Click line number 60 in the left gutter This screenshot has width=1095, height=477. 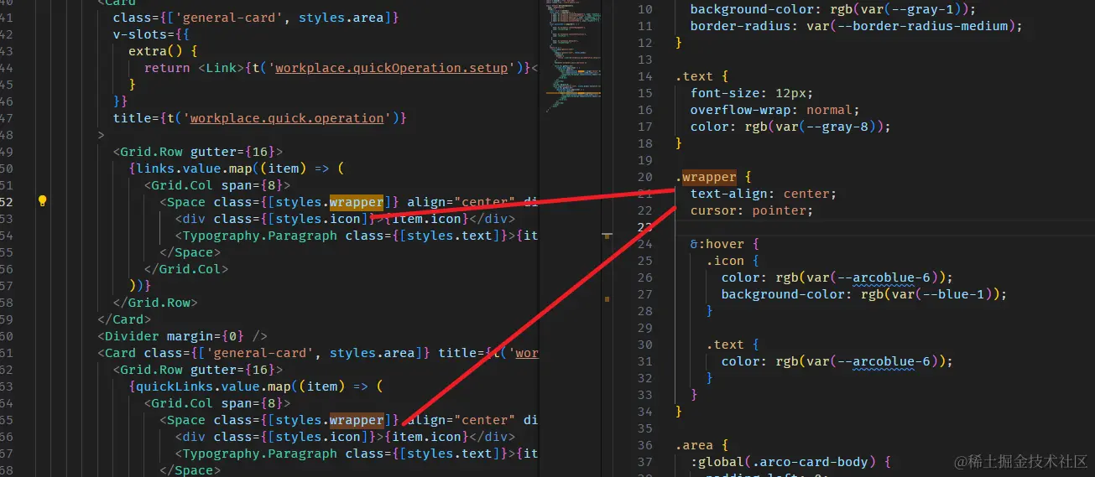[4, 335]
